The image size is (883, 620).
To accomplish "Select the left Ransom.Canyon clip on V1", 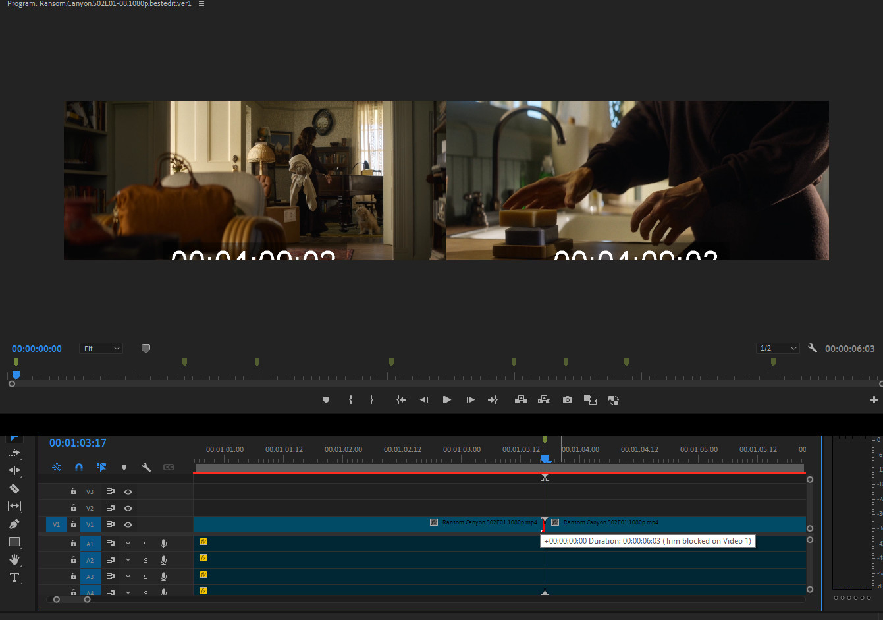I will point(369,524).
